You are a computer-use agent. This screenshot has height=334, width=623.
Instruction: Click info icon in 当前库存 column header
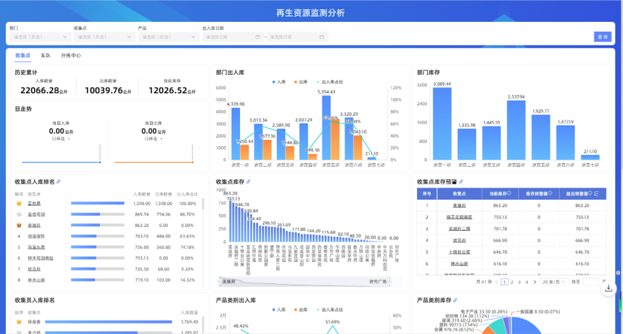[x=509, y=193]
